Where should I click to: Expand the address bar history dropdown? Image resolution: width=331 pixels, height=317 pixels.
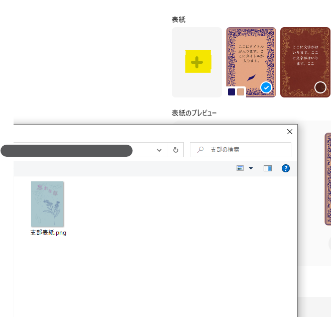[159, 150]
